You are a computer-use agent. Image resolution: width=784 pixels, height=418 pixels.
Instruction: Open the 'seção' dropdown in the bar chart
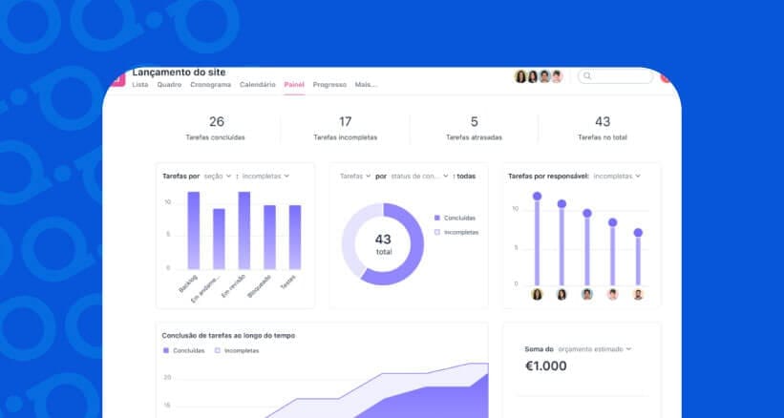[217, 177]
